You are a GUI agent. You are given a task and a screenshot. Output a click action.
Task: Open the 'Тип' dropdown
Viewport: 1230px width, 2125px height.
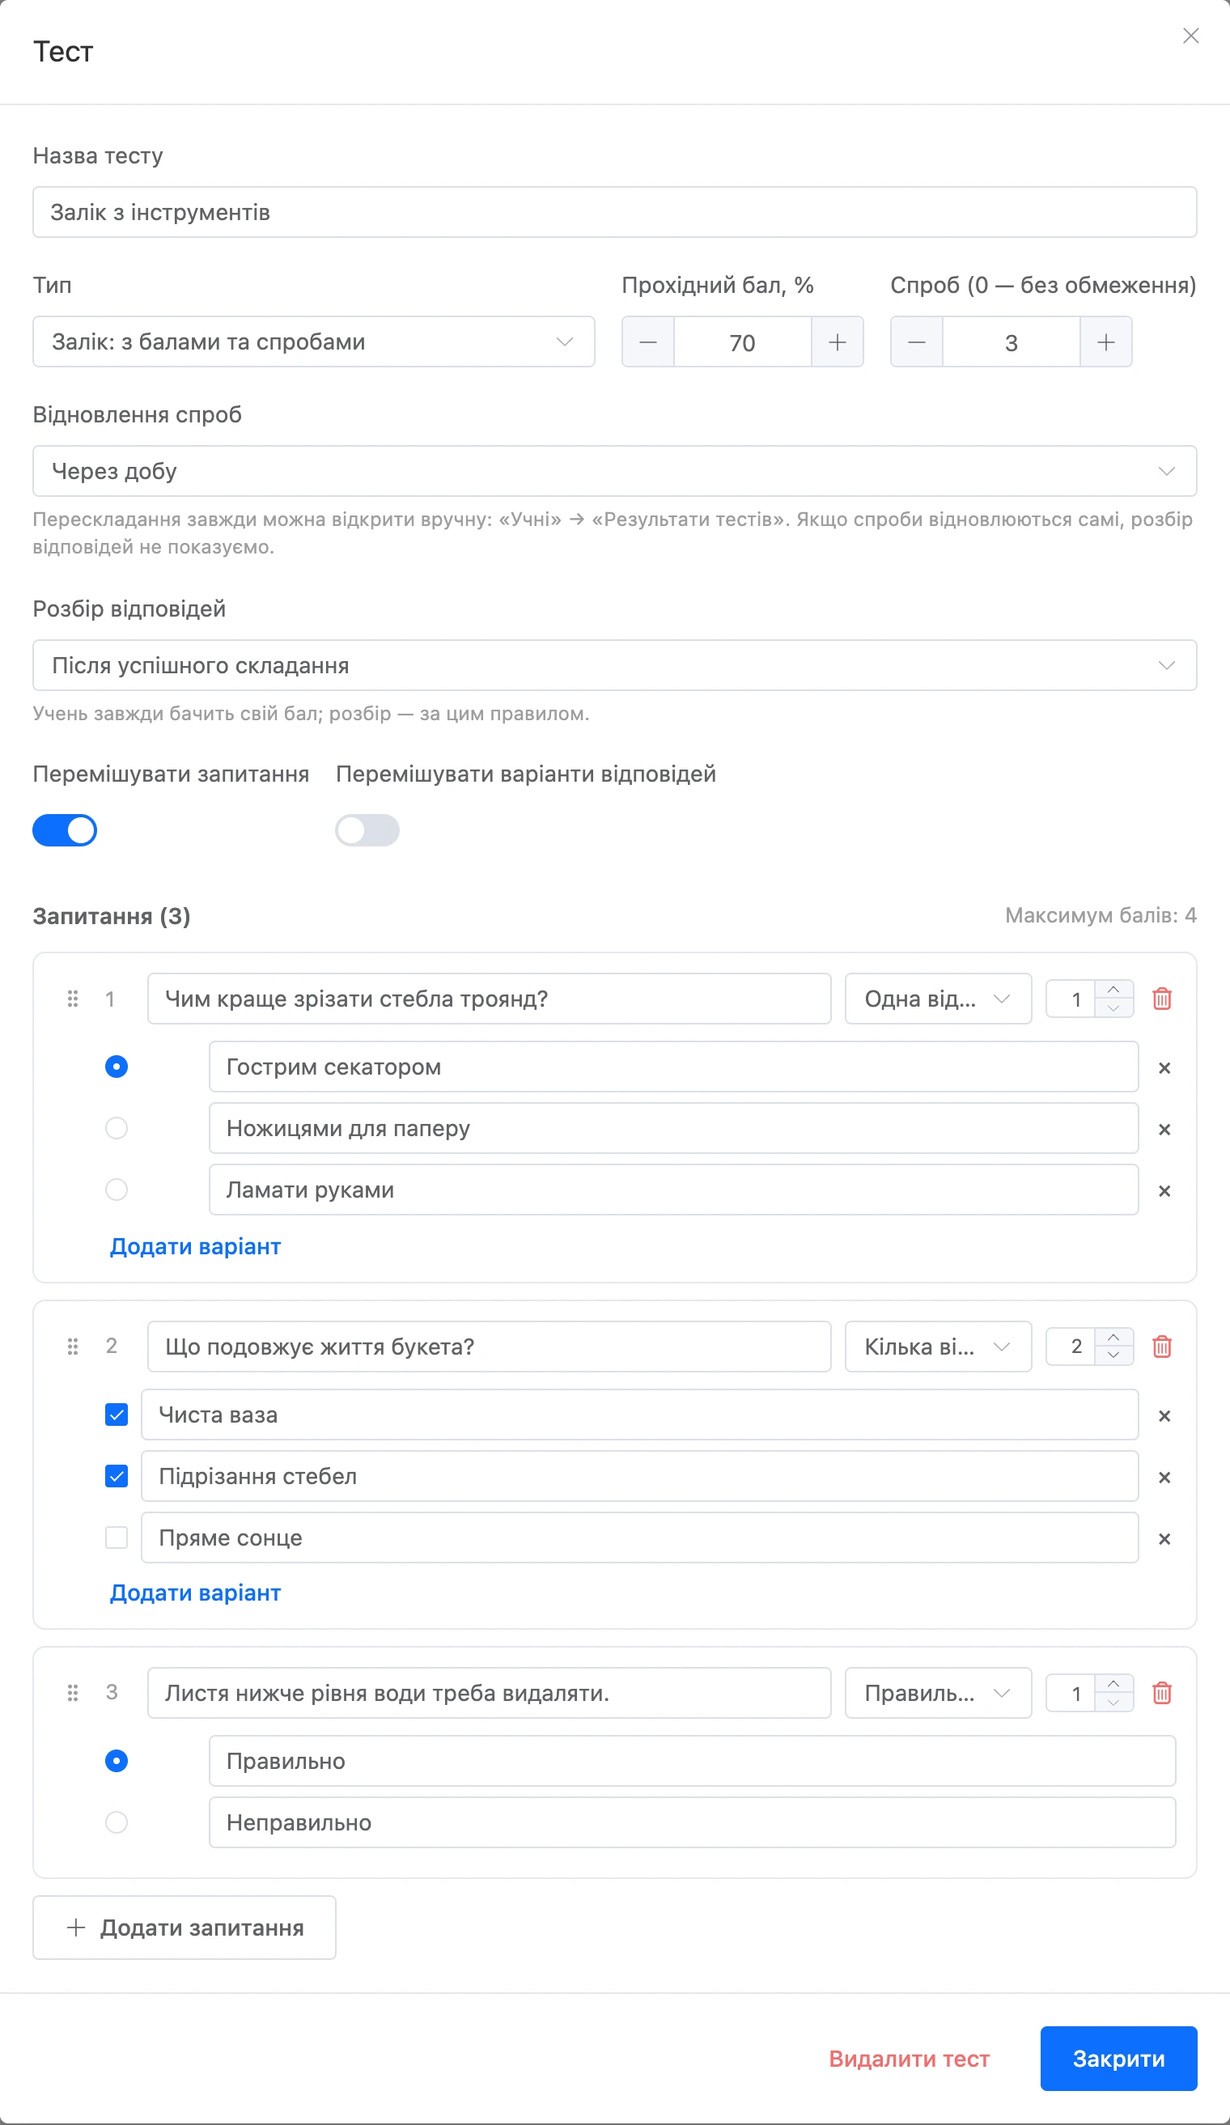[x=314, y=341]
